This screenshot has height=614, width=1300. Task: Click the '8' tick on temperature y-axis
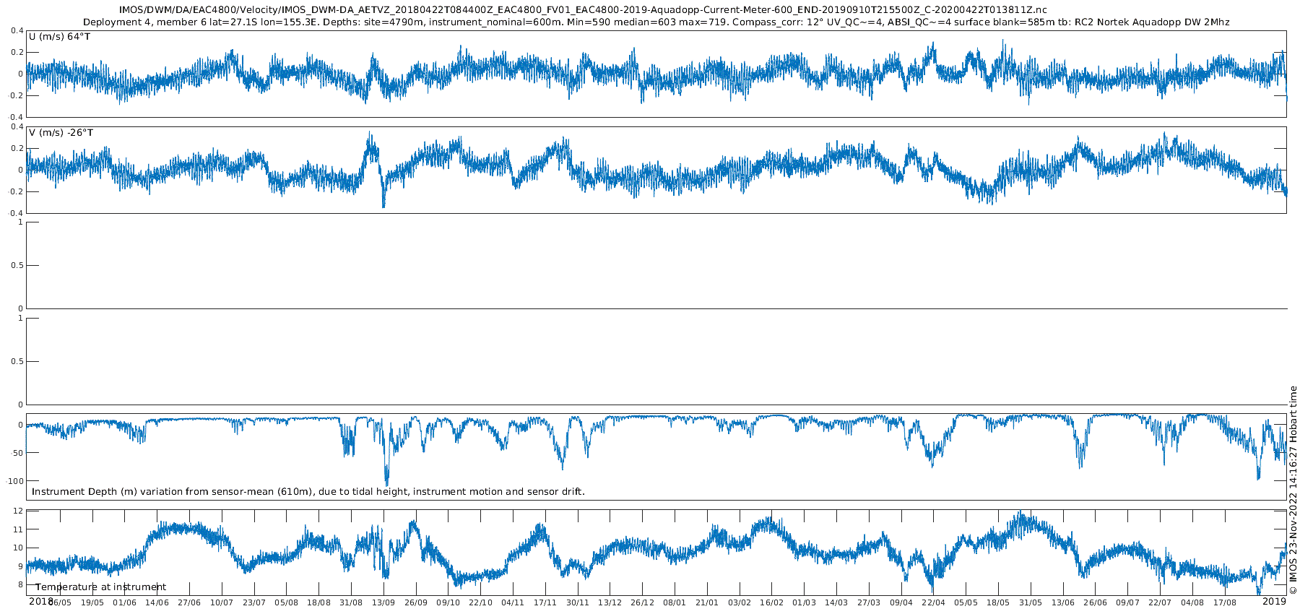point(21,585)
